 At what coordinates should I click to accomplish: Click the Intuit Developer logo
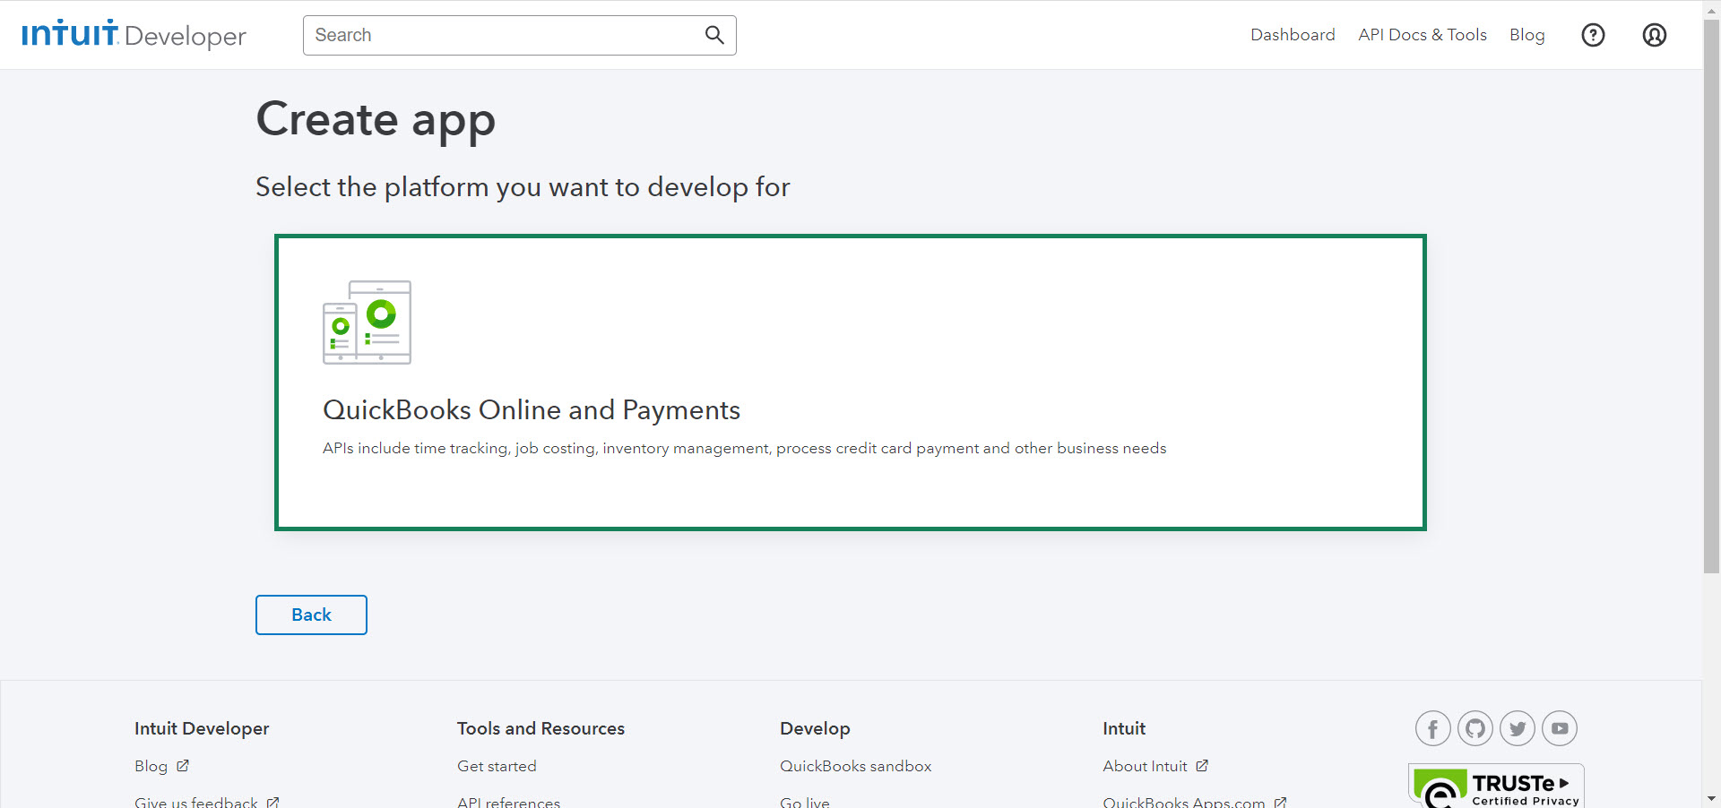[134, 35]
